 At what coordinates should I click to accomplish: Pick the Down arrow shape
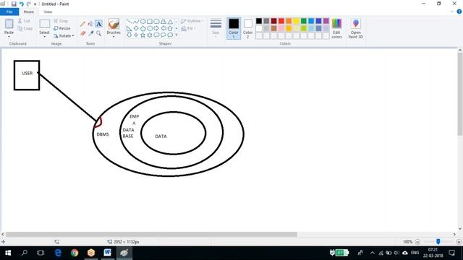(129, 35)
